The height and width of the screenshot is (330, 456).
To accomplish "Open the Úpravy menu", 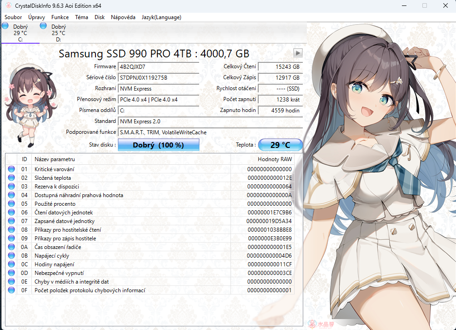I will click(36, 17).
